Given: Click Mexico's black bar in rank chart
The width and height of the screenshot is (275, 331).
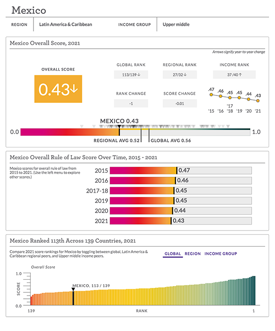Looking at the screenshot, I should (73, 297).
